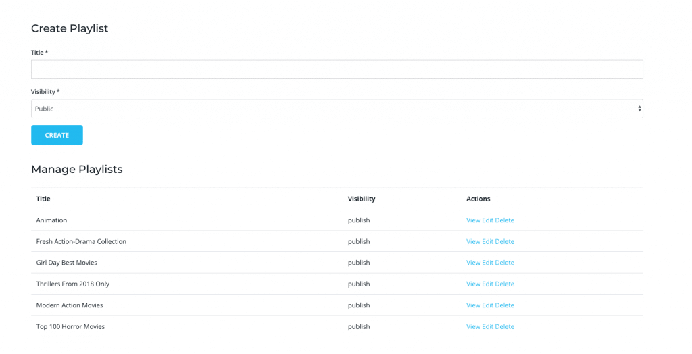The width and height of the screenshot is (692, 354).
Task: Delete the Animation playlist
Action: [x=504, y=220]
